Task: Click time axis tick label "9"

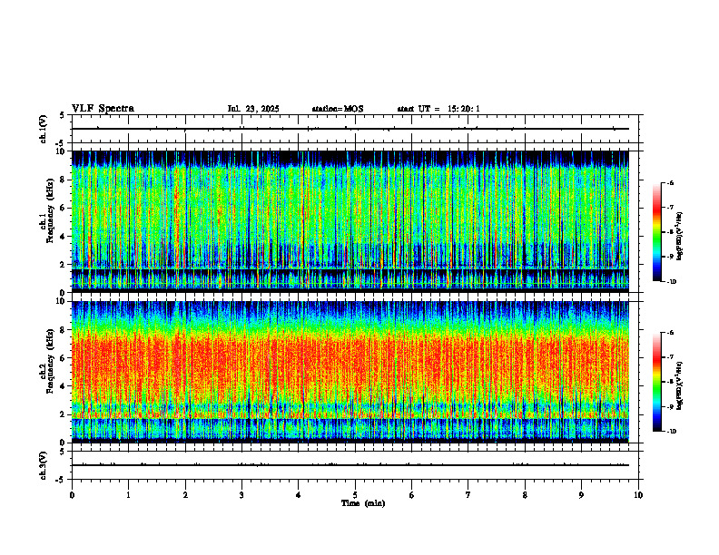Action: click(581, 495)
